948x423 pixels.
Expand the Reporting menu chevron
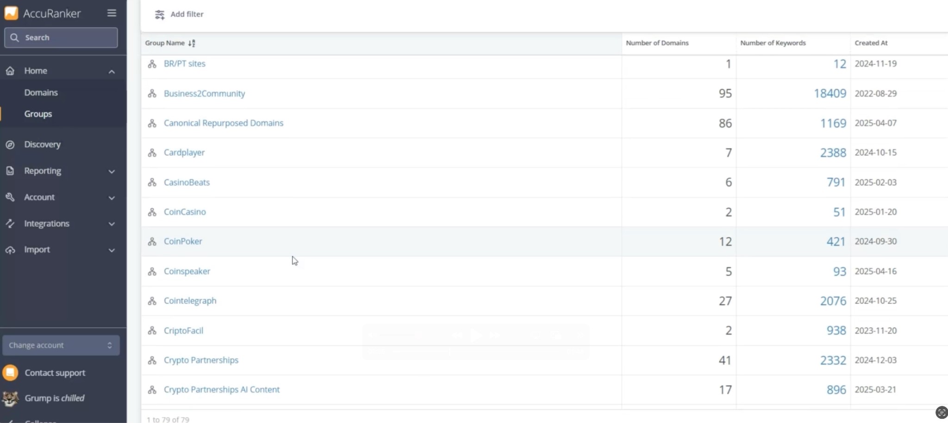click(112, 172)
